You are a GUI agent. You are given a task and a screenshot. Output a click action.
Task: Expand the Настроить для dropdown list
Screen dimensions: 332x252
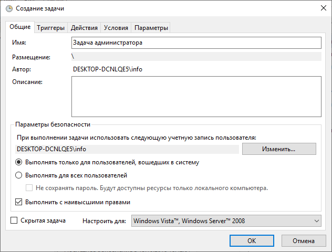225,221
